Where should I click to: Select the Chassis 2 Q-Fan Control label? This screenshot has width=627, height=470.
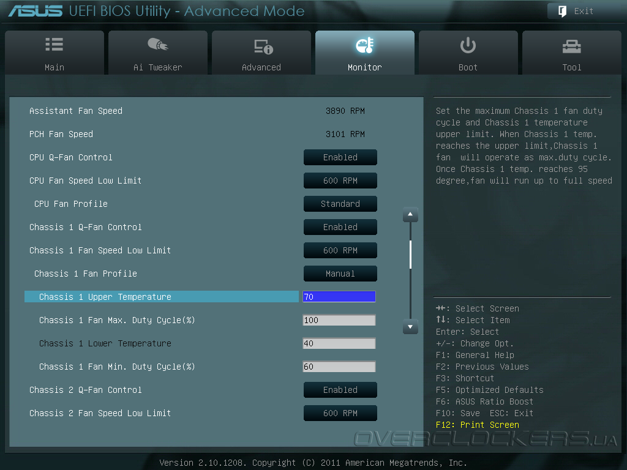pos(86,390)
